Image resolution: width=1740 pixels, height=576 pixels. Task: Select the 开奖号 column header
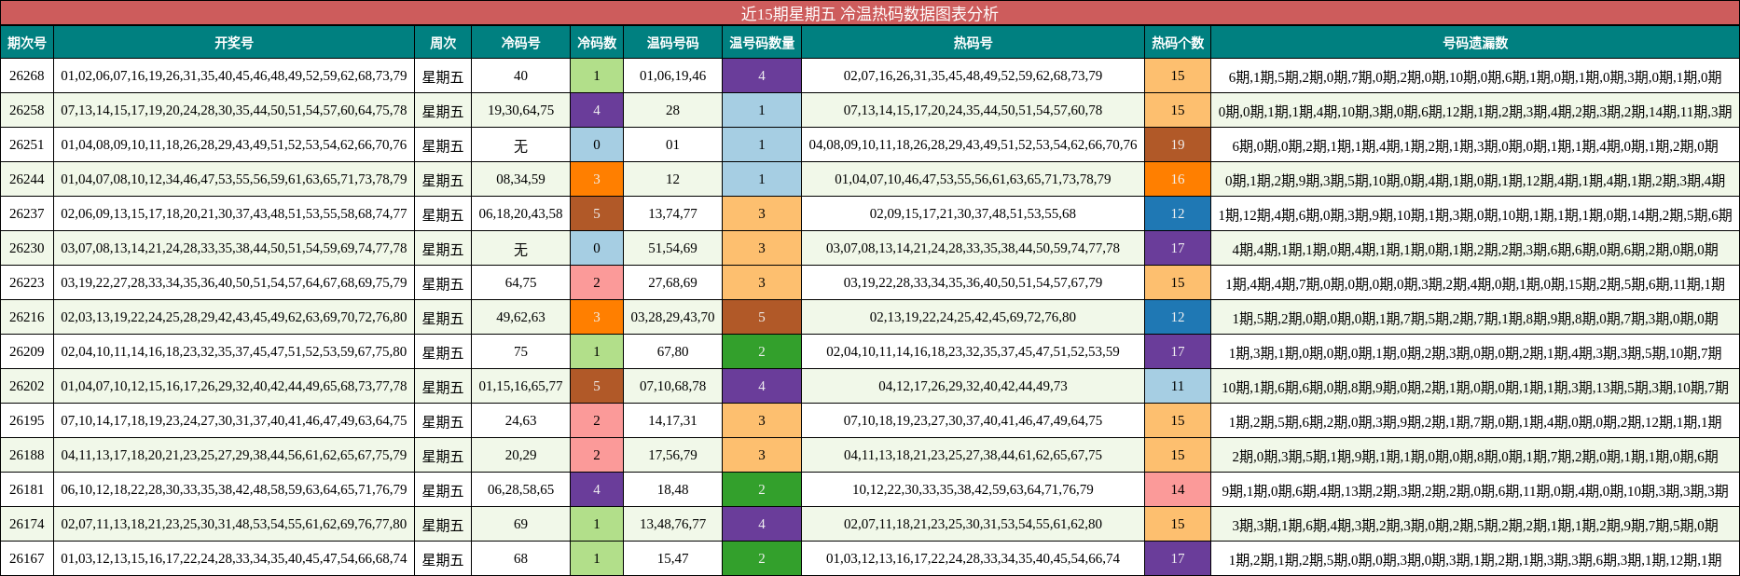[x=234, y=43]
